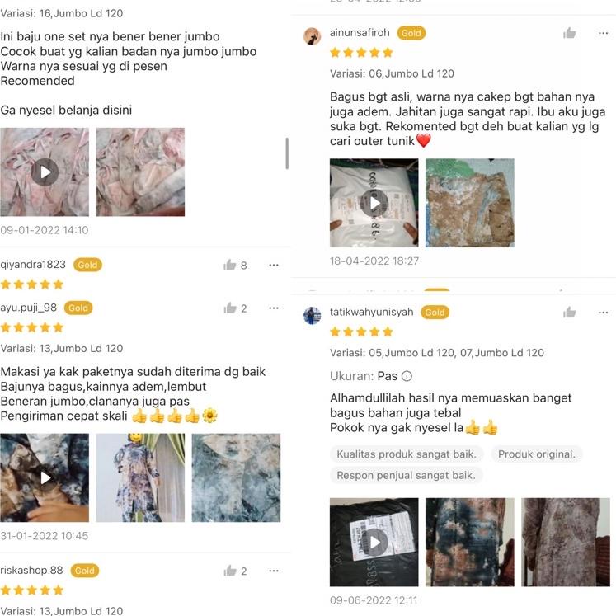
Task: Play the pink fabric video from 09-01-2022
Action: click(45, 172)
